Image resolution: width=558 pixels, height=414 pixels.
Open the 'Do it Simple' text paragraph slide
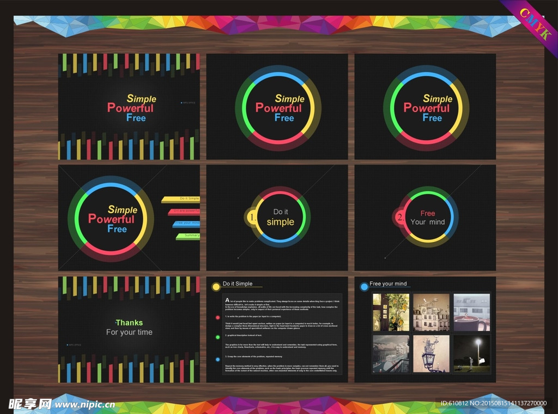277,330
